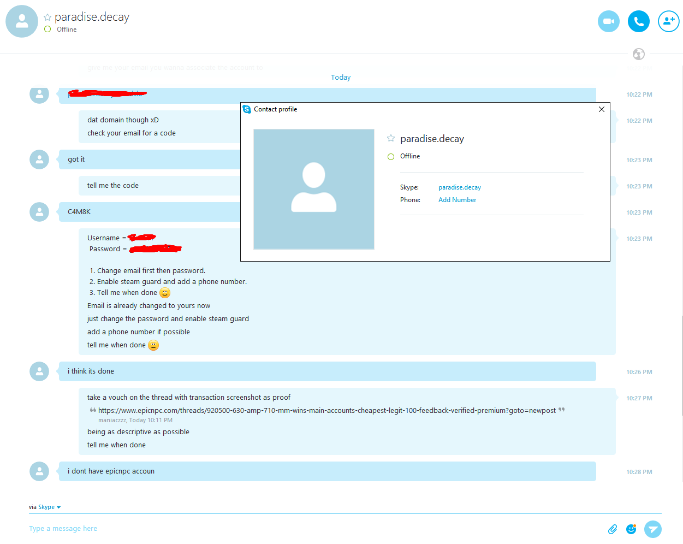Start a video call with paradise.decay
Screen dimensions: 683x544
(609, 21)
